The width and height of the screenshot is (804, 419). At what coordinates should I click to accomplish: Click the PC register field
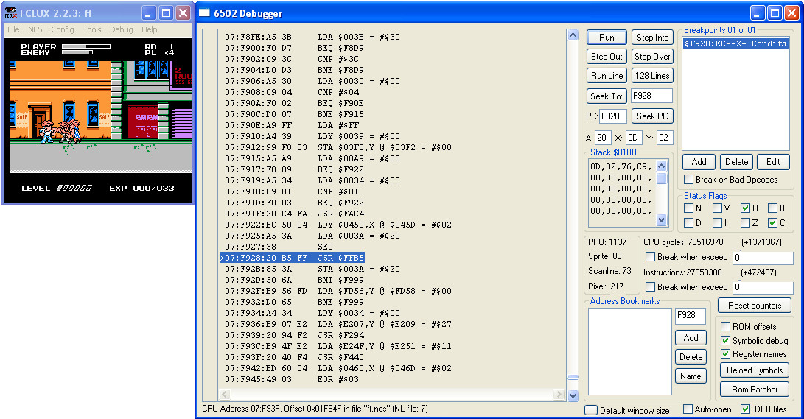click(x=613, y=116)
